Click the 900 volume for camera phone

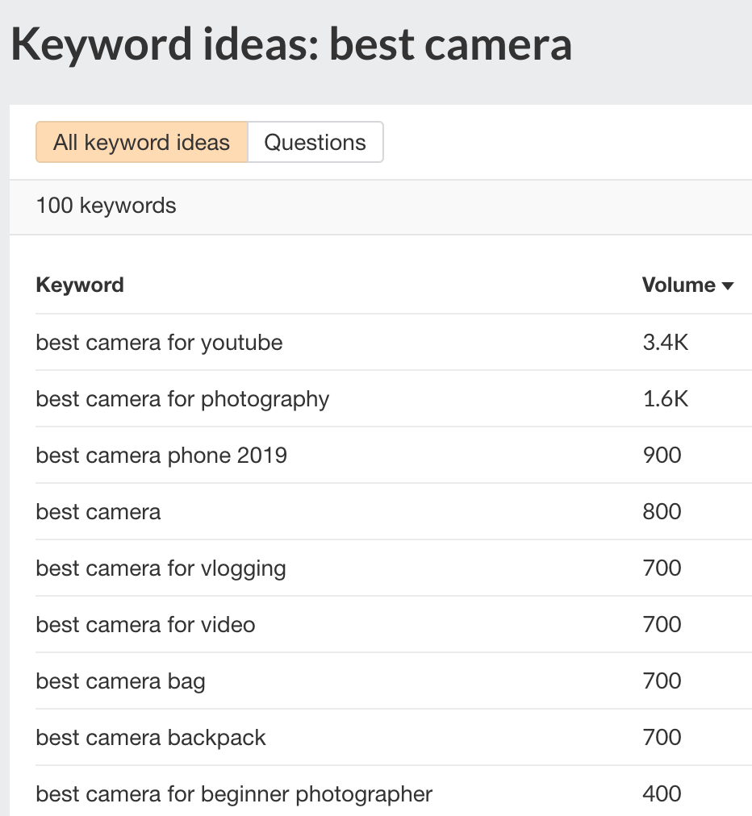[x=661, y=456]
